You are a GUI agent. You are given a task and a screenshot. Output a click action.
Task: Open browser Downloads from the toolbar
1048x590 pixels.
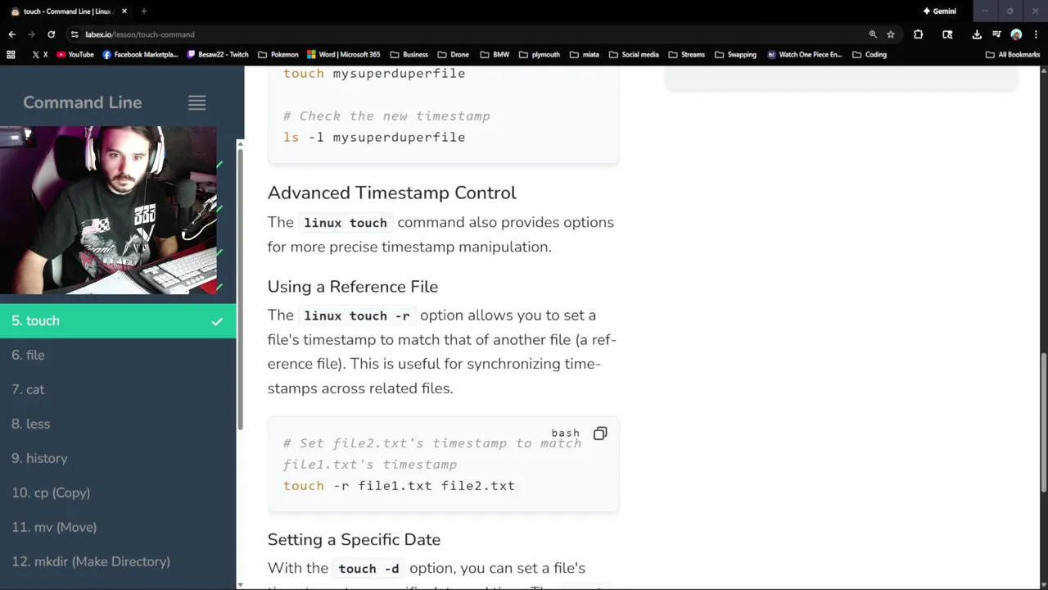[x=977, y=34]
